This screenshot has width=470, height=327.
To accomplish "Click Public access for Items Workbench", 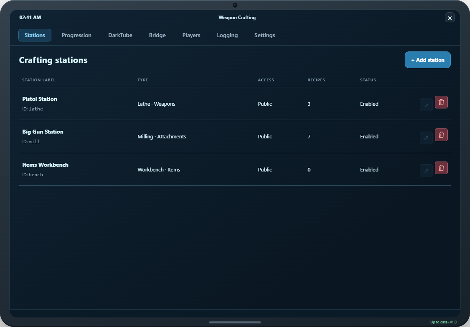I will 265,169.
